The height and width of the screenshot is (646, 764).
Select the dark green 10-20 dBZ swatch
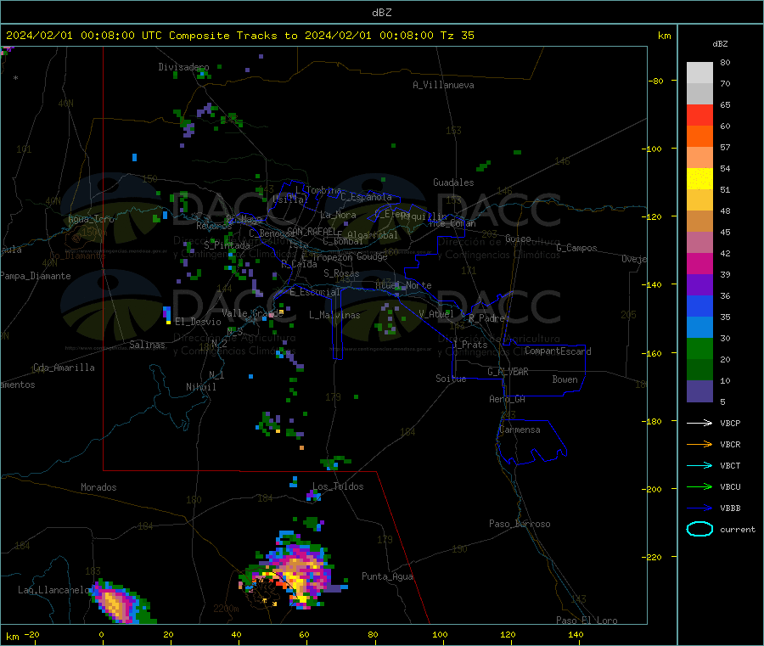pos(699,370)
